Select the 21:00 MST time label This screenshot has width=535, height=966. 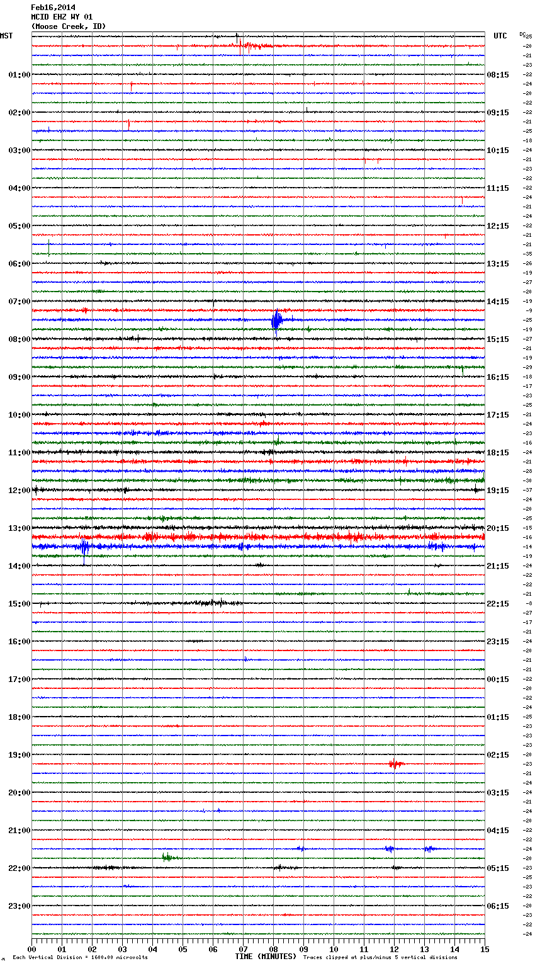(19, 831)
